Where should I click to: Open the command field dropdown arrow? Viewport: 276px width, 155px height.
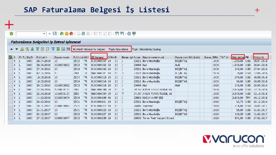click(44, 34)
